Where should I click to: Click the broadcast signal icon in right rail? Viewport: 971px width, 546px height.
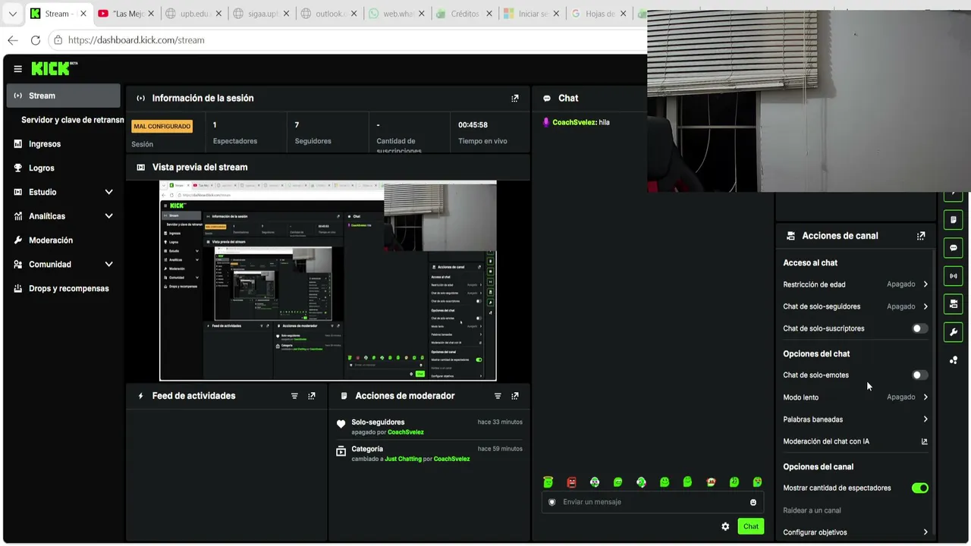[x=954, y=276]
